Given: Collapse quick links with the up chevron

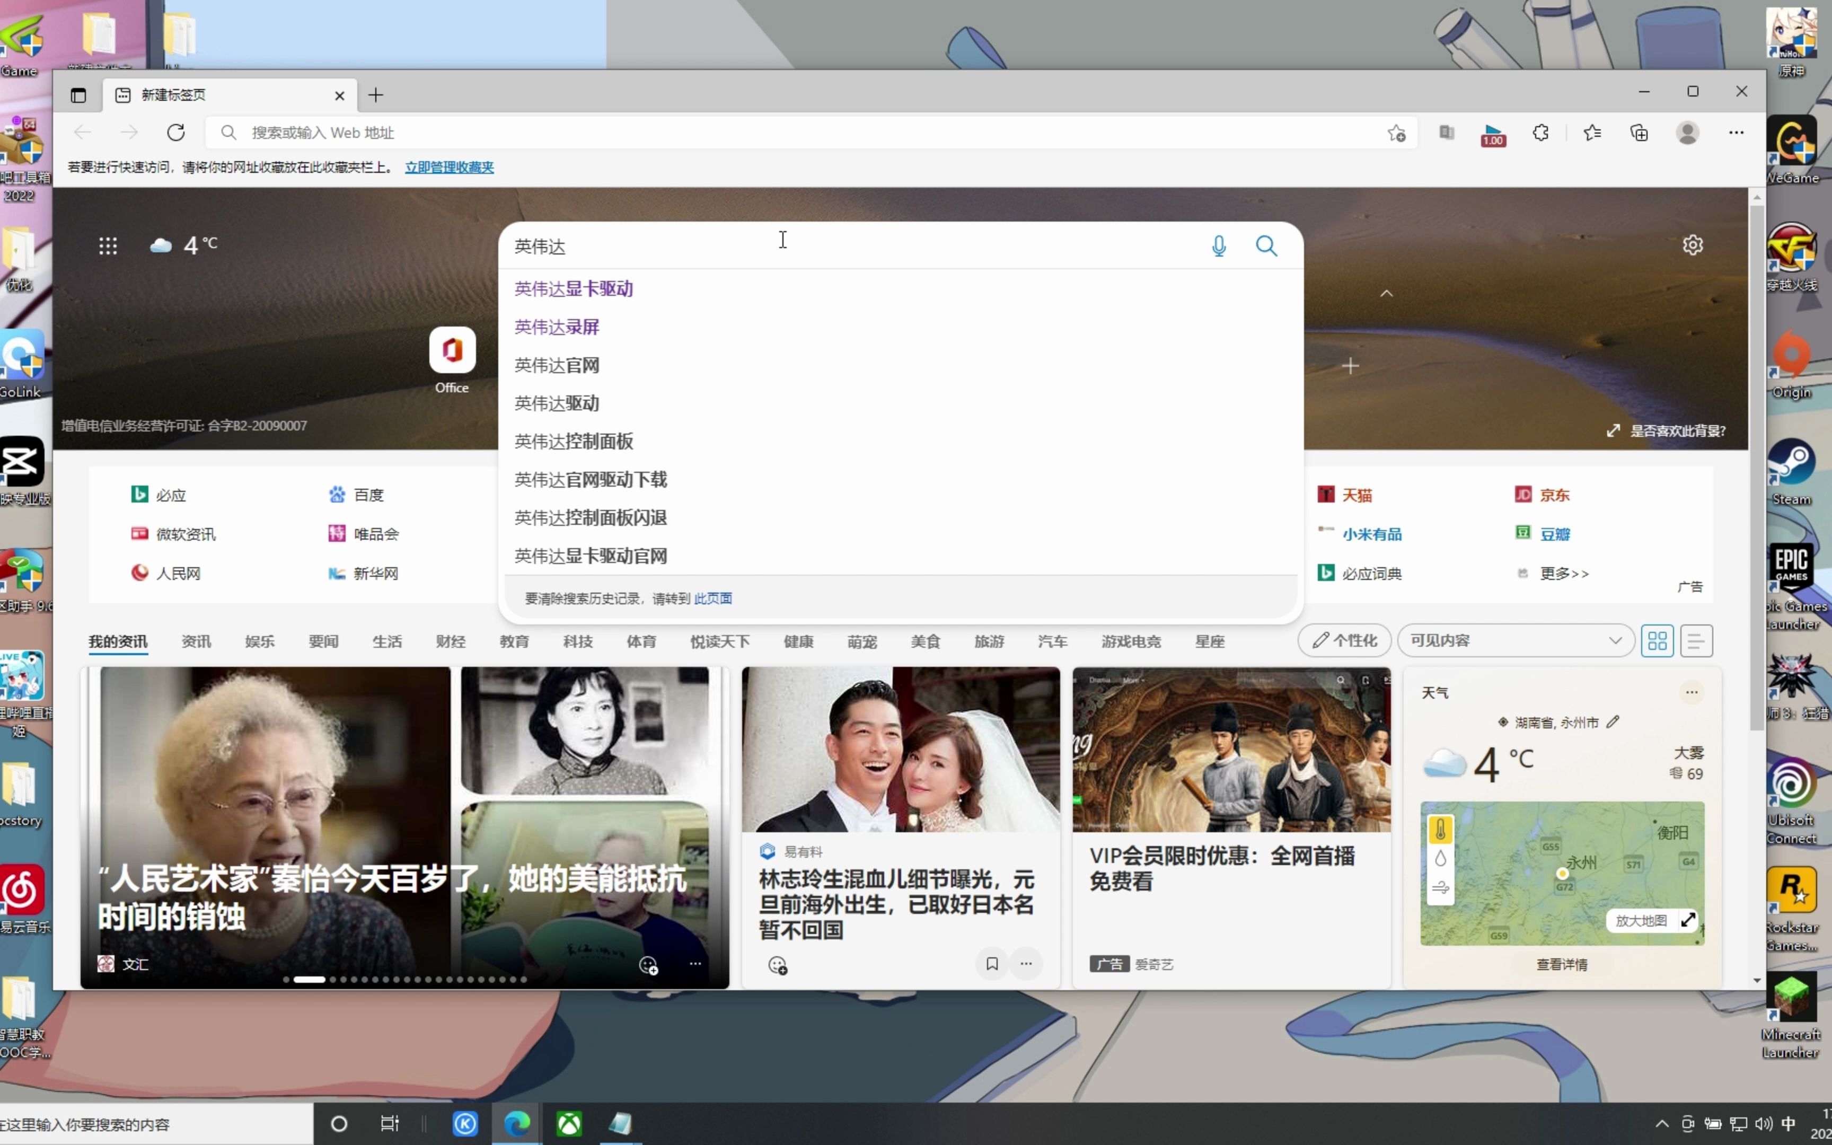Looking at the screenshot, I should pos(1386,294).
